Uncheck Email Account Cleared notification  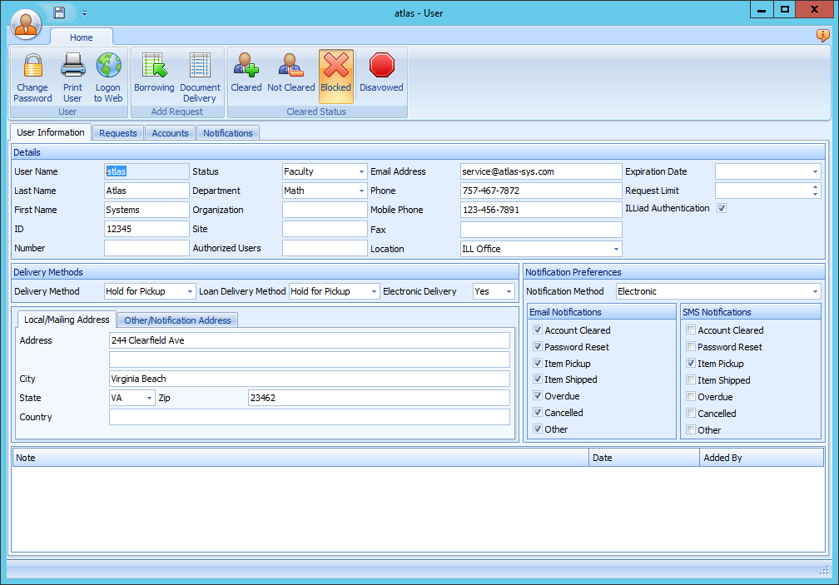(x=538, y=330)
